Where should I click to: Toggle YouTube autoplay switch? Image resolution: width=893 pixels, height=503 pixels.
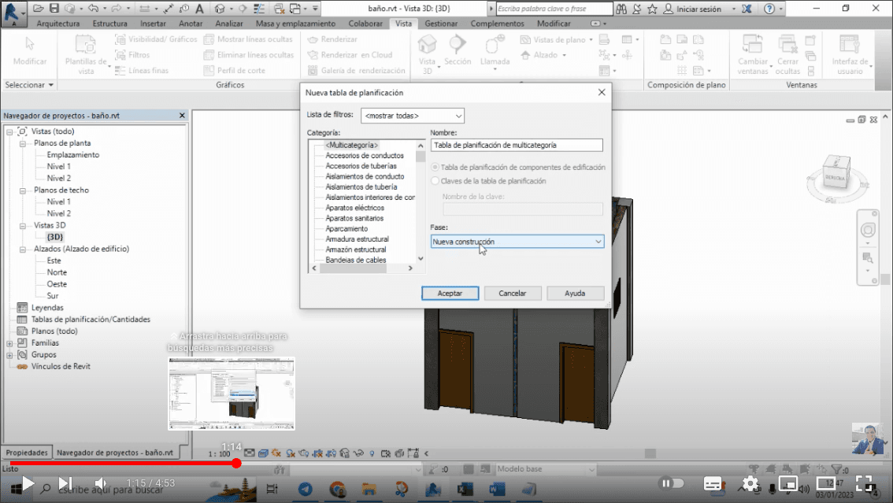point(672,483)
